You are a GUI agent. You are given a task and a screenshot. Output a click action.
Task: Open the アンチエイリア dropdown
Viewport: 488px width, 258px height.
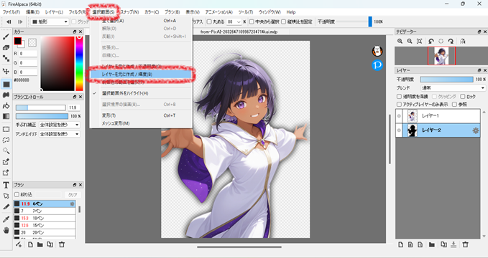[x=60, y=134]
